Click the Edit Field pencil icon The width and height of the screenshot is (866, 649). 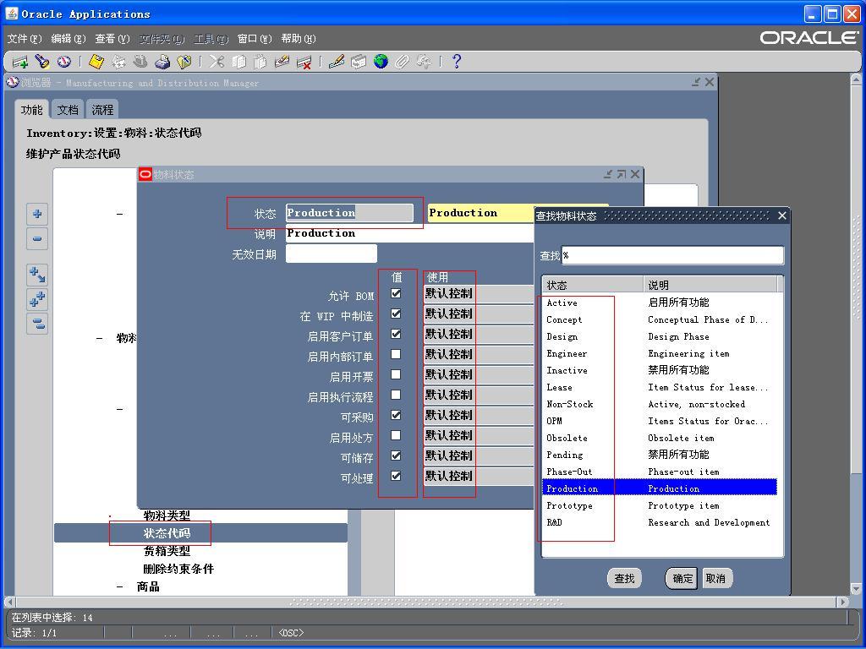coord(337,62)
